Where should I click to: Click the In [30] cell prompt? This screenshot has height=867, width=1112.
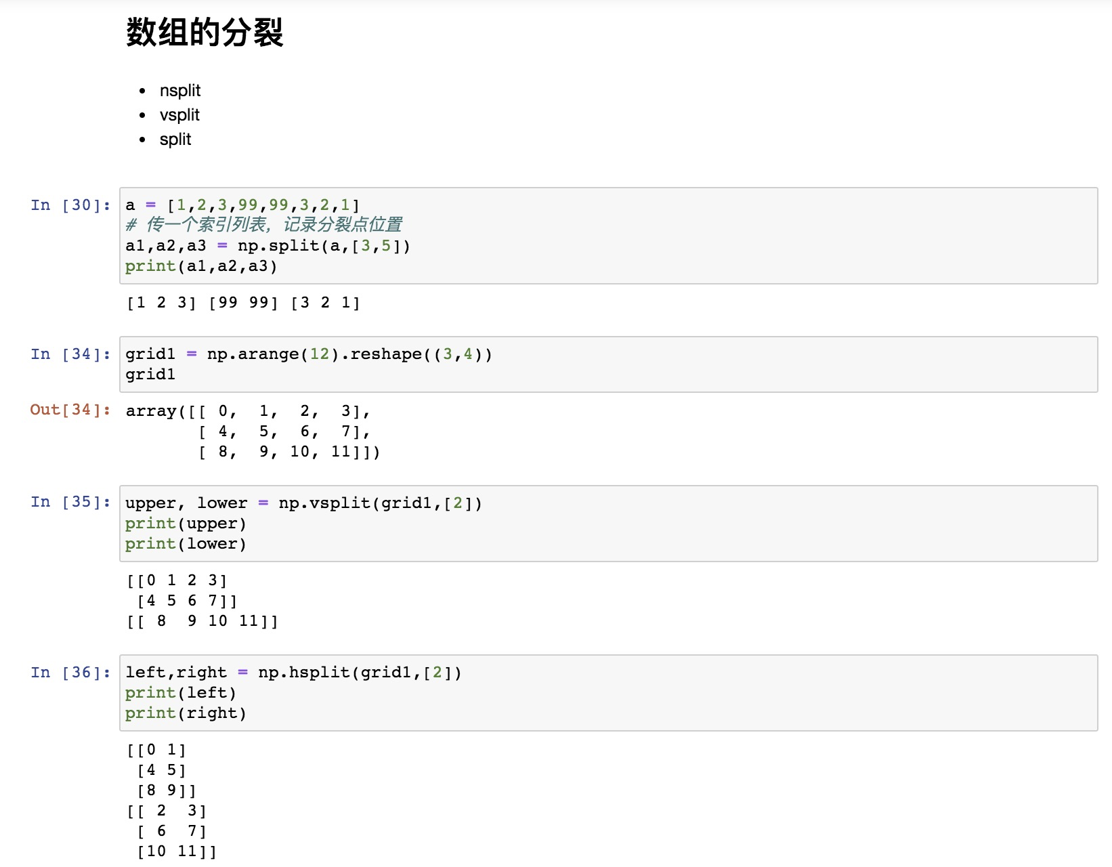[x=70, y=205]
